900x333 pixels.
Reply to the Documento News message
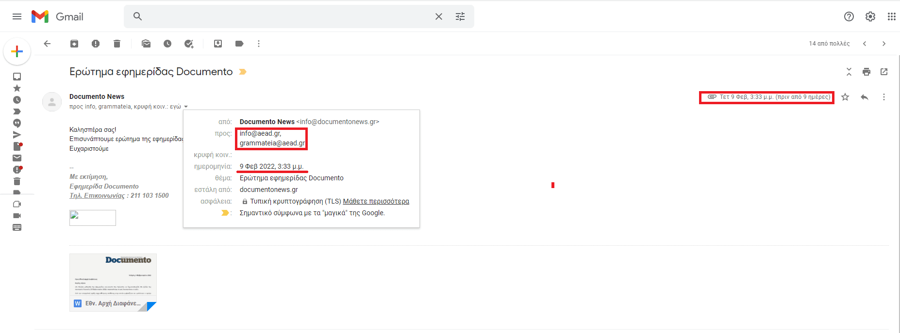865,97
